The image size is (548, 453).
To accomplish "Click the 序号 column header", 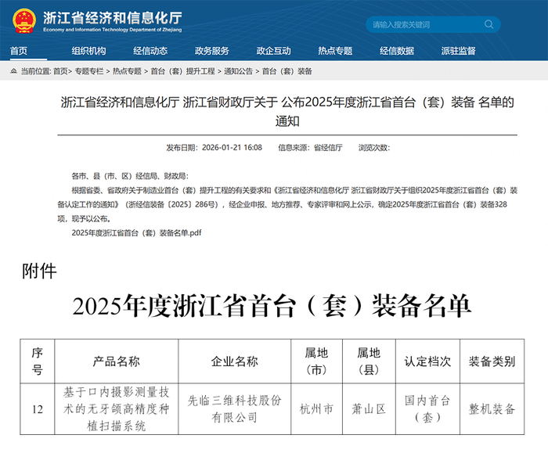I will click(x=38, y=361).
